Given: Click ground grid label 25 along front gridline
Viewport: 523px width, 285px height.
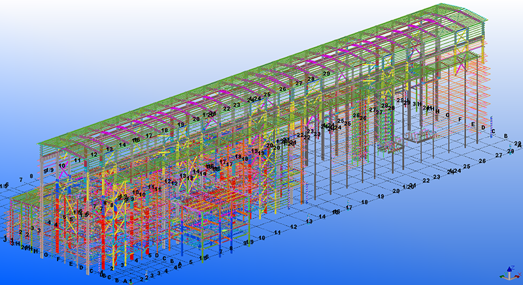Looking at the screenshot, I should [x=467, y=167].
